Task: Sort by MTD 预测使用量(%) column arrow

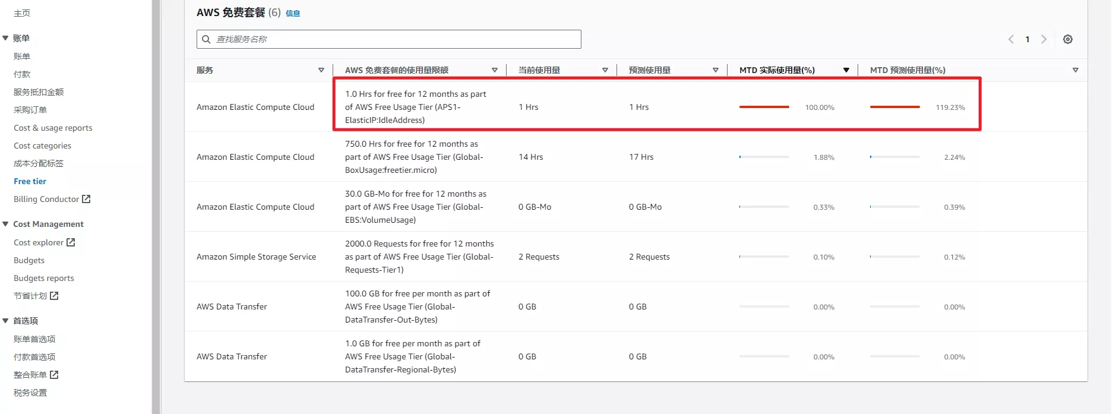Action: 1076,70
